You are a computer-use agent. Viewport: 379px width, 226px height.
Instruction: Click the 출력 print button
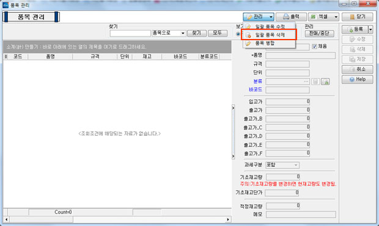[291, 17]
